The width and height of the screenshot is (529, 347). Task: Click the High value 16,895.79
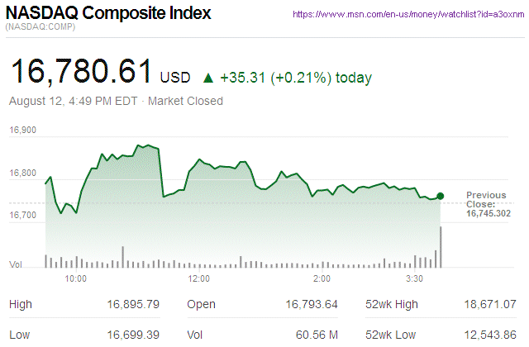click(x=133, y=305)
